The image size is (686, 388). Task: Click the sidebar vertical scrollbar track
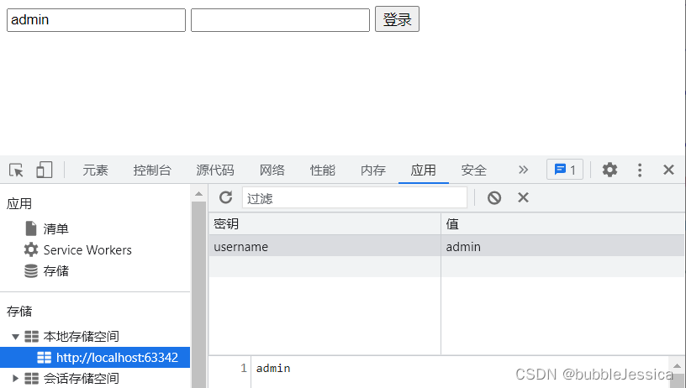tap(198, 294)
